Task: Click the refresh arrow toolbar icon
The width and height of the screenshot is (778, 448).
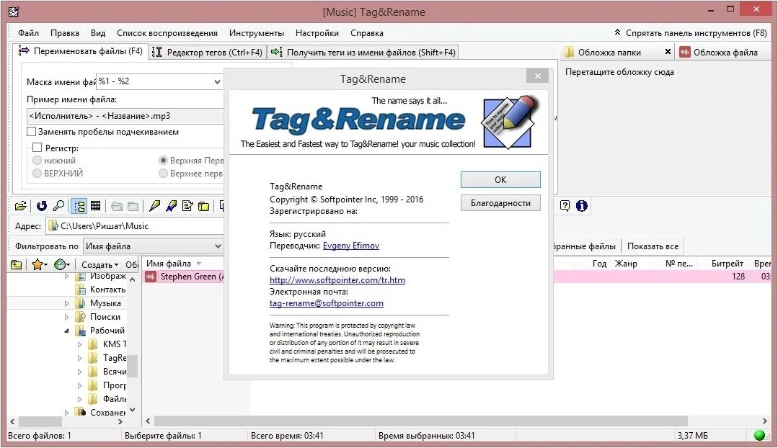Action: click(42, 206)
